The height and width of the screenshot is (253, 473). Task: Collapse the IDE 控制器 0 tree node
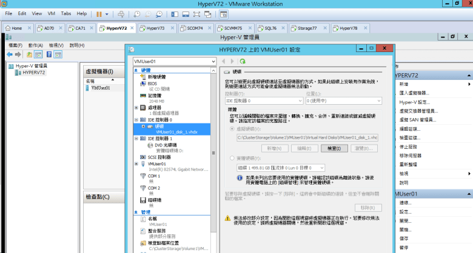pos(136,120)
